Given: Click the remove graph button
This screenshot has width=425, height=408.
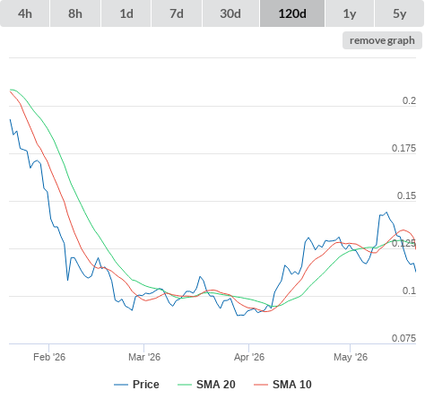Looking at the screenshot, I should point(382,40).
